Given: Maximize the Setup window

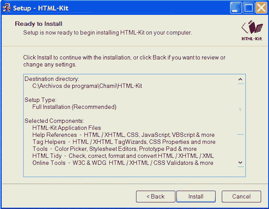Looking at the screenshot, I should pos(248,8).
